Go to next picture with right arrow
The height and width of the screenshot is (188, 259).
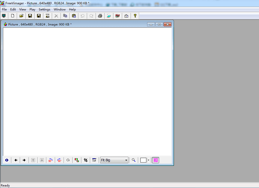24,160
